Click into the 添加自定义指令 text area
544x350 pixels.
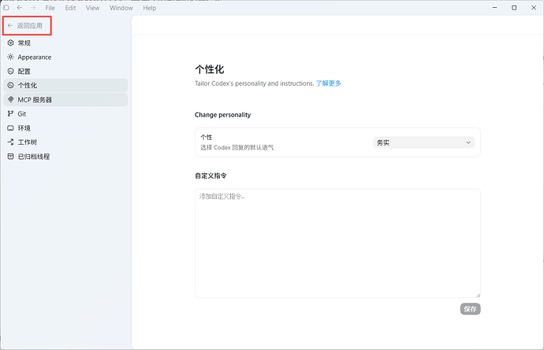click(337, 243)
